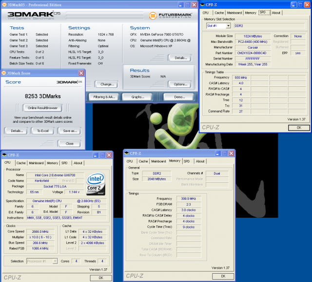Open About tab in CPU-Z CPU window
This screenshot has height=282, width=312.
[x=78, y=163]
